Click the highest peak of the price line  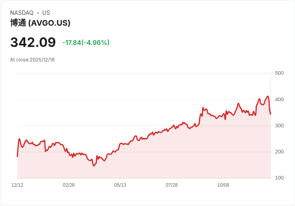pyautogui.click(x=268, y=96)
